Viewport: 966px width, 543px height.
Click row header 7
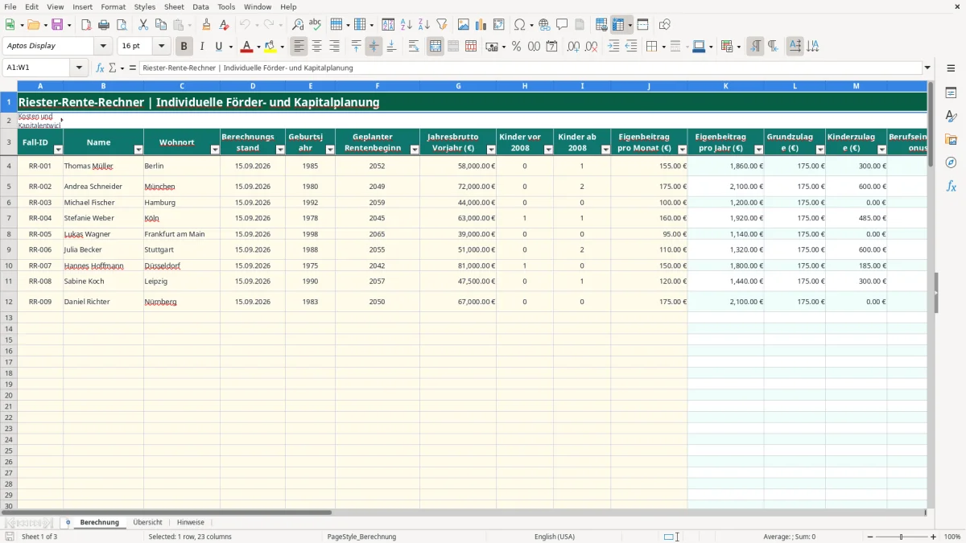pos(9,218)
